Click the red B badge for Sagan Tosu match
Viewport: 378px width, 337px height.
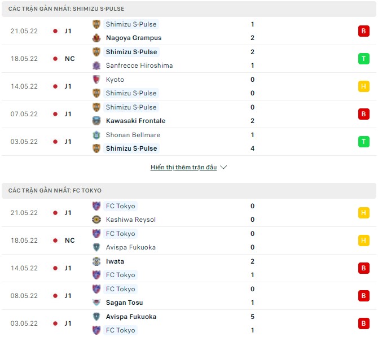coord(364,296)
